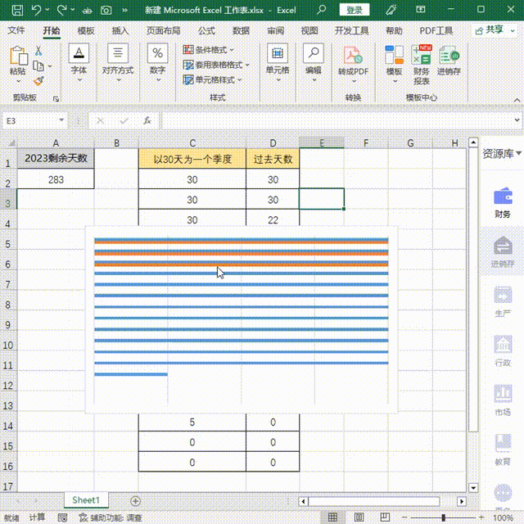Click the 共享 share button
Screen dimensions: 524x524
click(x=494, y=29)
